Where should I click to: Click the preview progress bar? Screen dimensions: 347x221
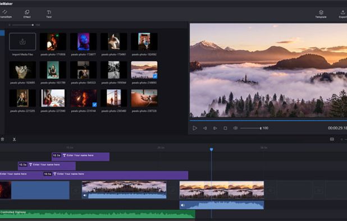point(268,121)
